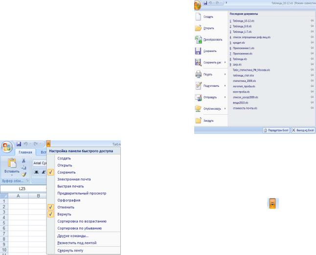
Task: Click the standalone orange Quick Access customize icon
Action: (272, 204)
